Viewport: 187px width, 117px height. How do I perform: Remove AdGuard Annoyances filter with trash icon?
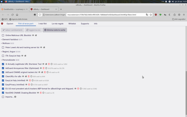coord(44,68)
